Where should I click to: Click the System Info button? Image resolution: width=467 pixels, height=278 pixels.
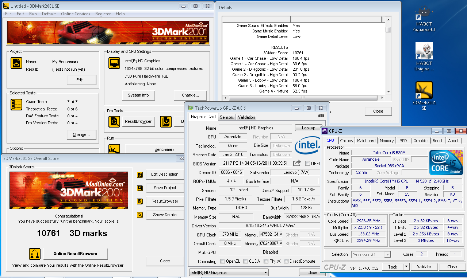(138, 95)
